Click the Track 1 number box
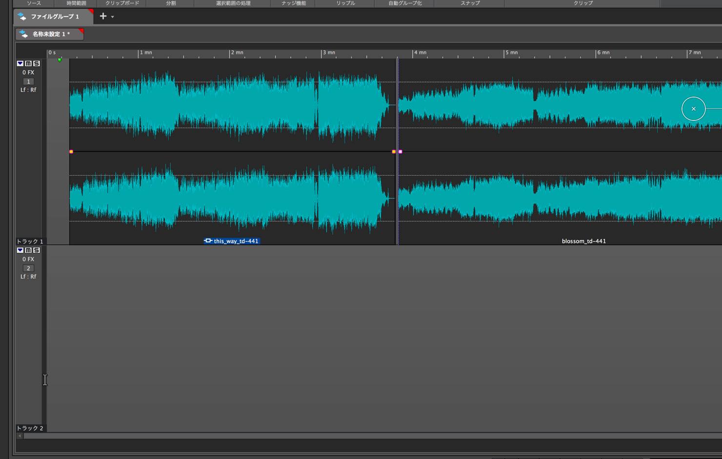The image size is (722, 459). pos(28,81)
